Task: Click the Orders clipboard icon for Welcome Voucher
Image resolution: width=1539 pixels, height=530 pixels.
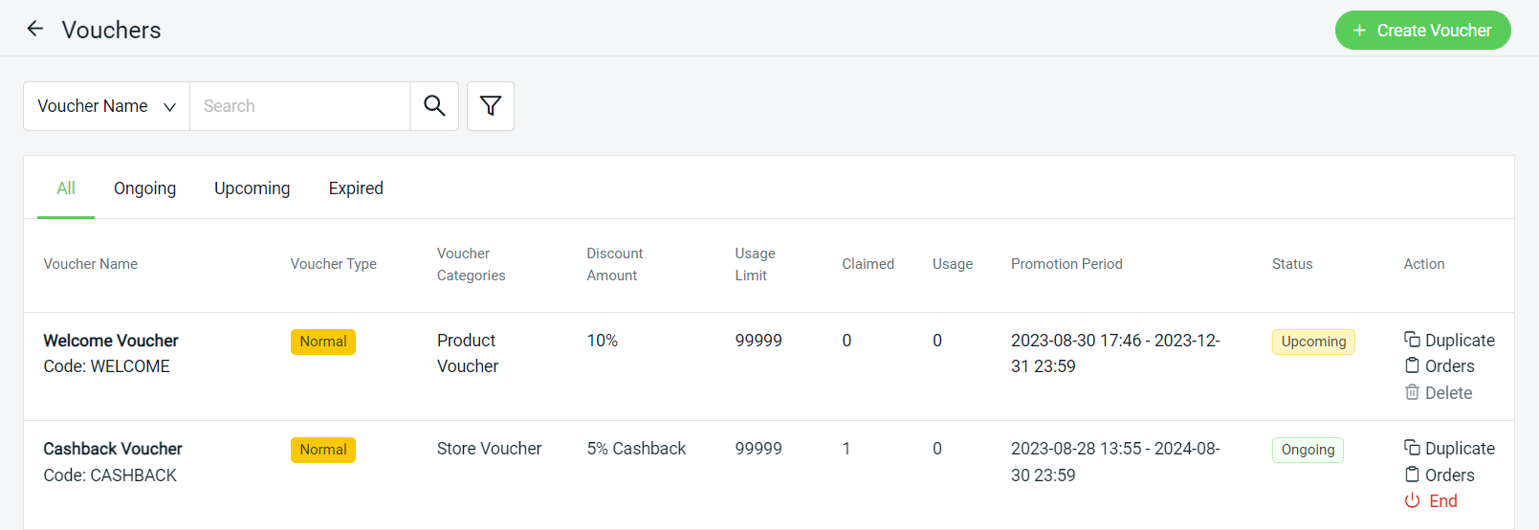Action: click(1412, 365)
